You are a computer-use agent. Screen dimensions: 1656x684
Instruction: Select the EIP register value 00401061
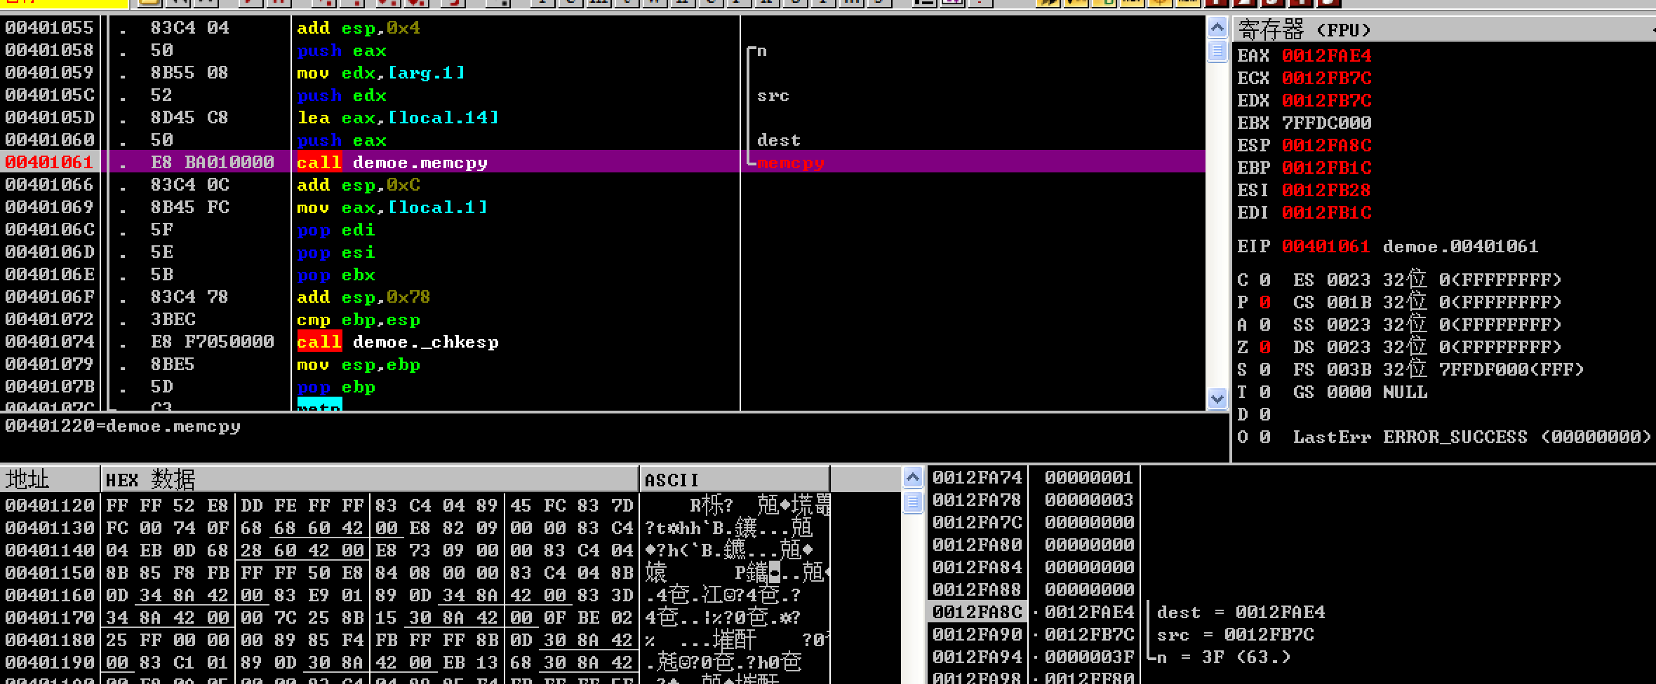[1325, 246]
